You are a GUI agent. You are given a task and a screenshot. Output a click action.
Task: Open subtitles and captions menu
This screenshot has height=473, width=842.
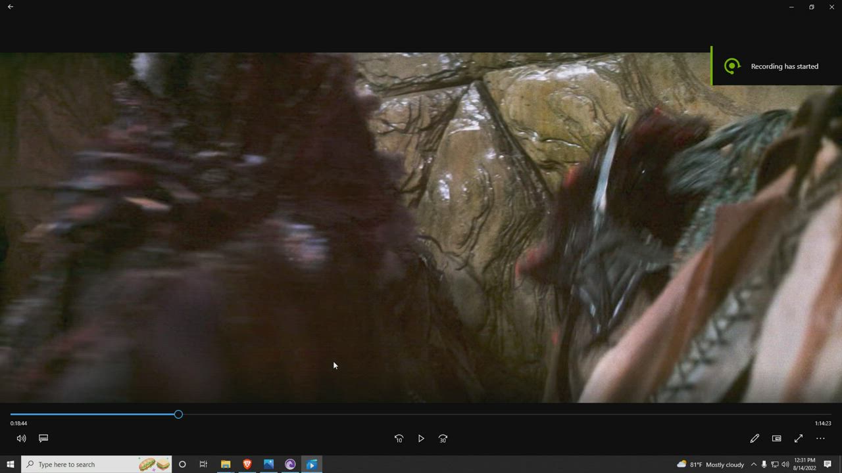[x=43, y=438]
